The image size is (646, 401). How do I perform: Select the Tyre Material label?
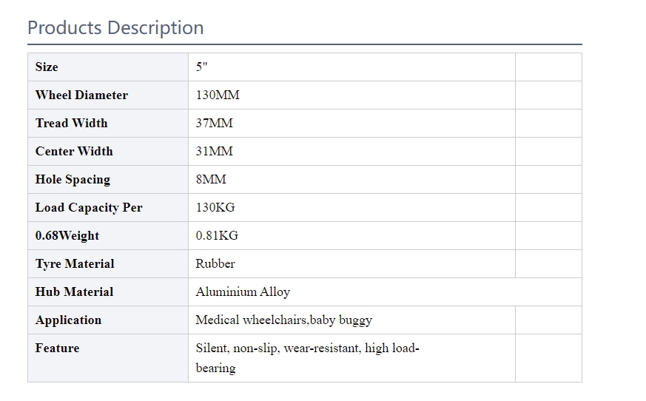click(x=75, y=264)
